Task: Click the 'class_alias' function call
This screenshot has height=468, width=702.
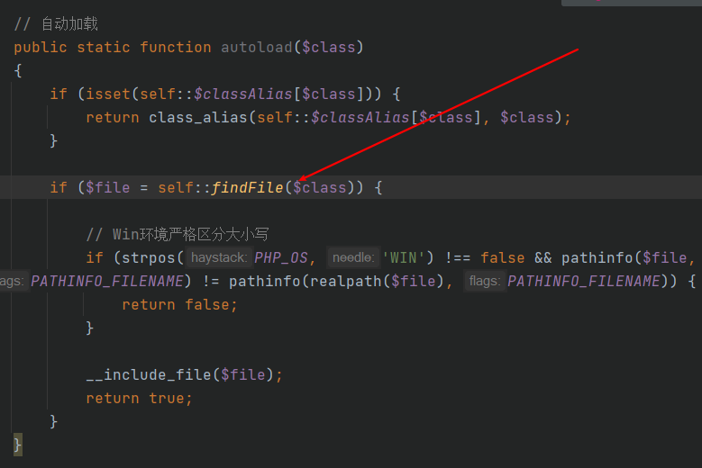Action: tap(198, 118)
